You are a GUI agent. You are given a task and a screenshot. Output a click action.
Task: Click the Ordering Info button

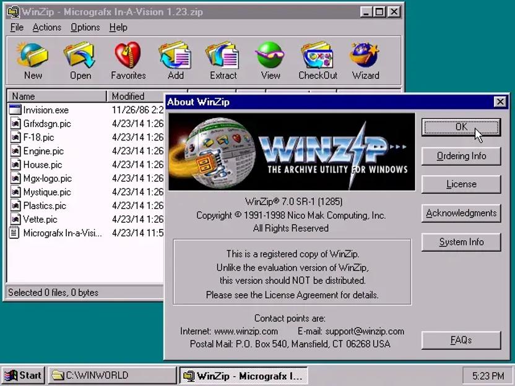click(461, 156)
